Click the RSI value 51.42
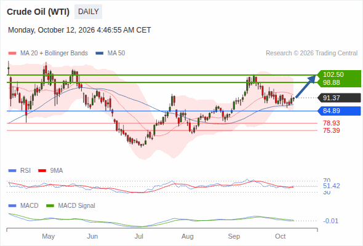The image size is (363, 246). point(332,186)
